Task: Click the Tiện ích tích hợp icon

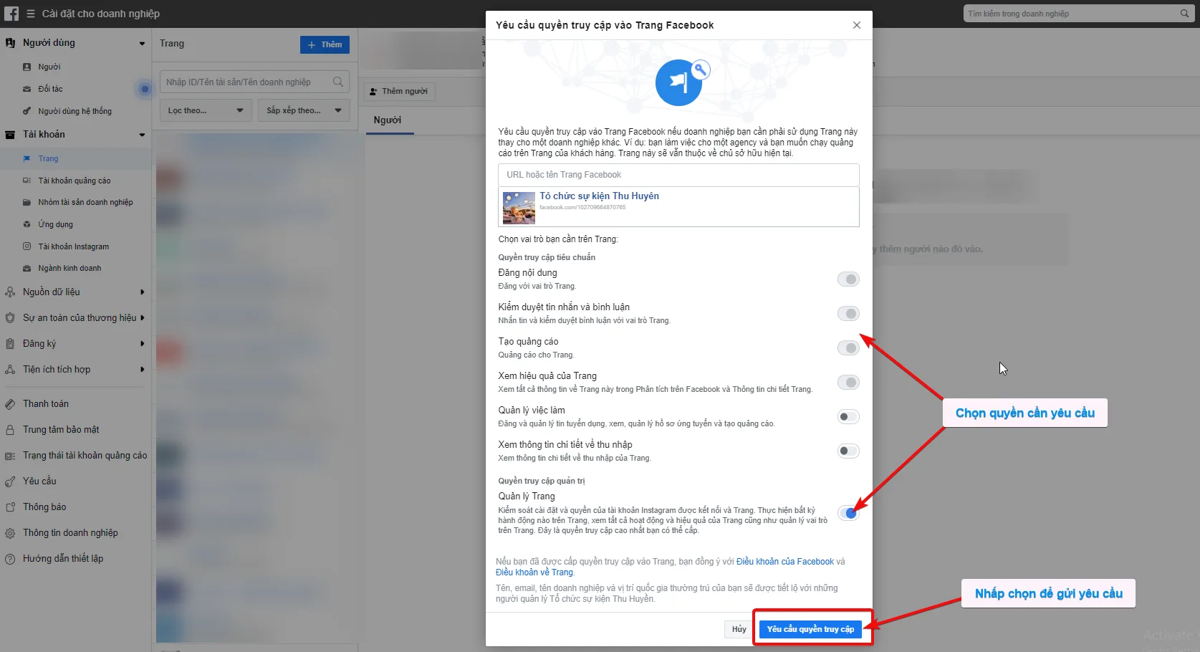Action: click(x=10, y=369)
